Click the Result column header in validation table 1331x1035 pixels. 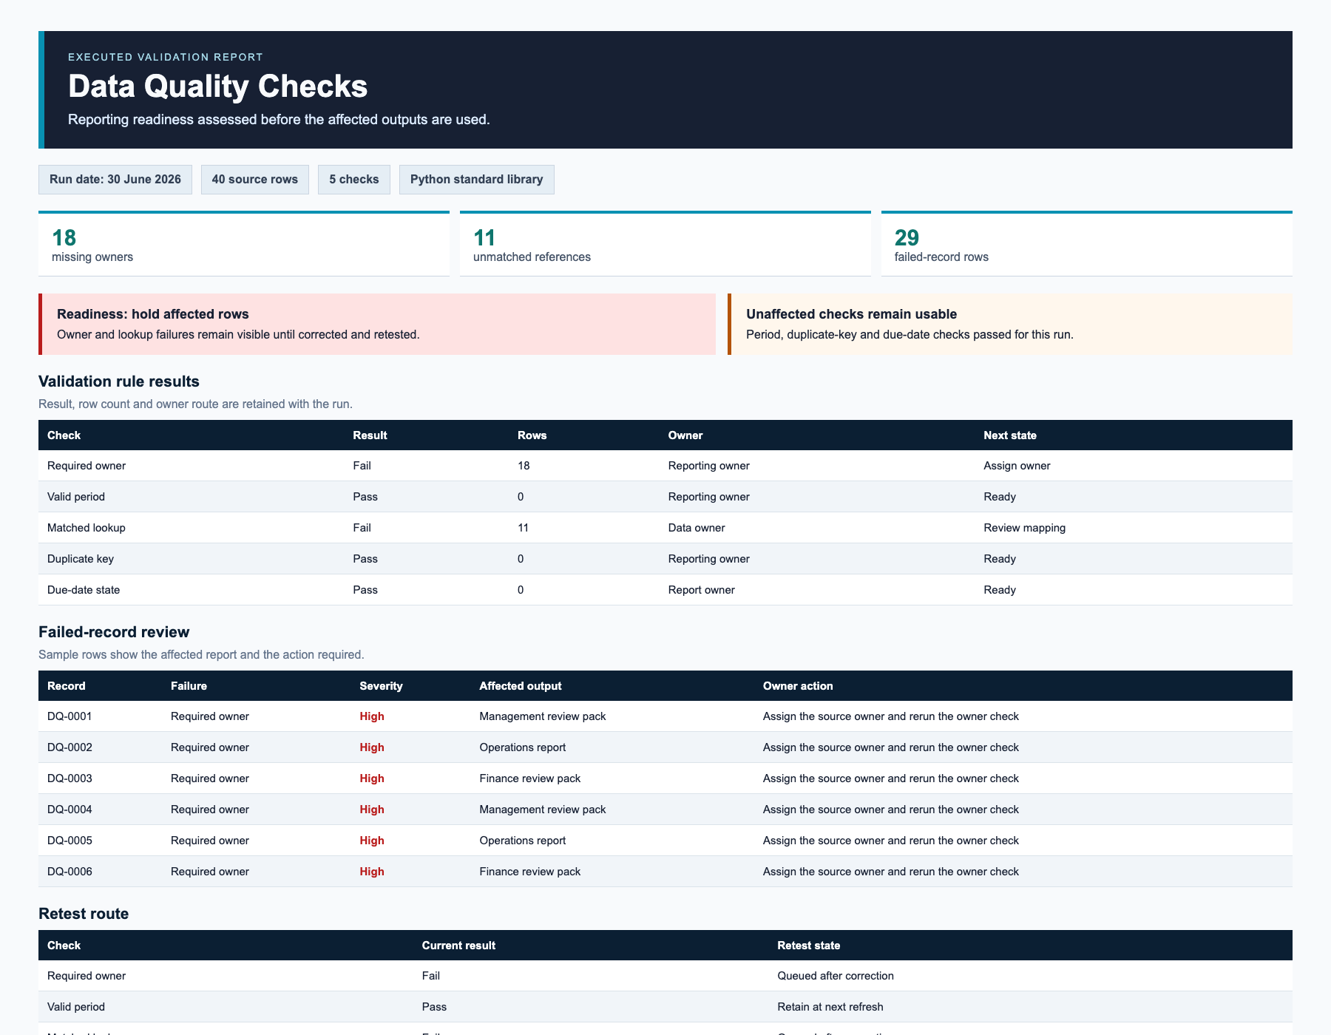click(x=370, y=435)
